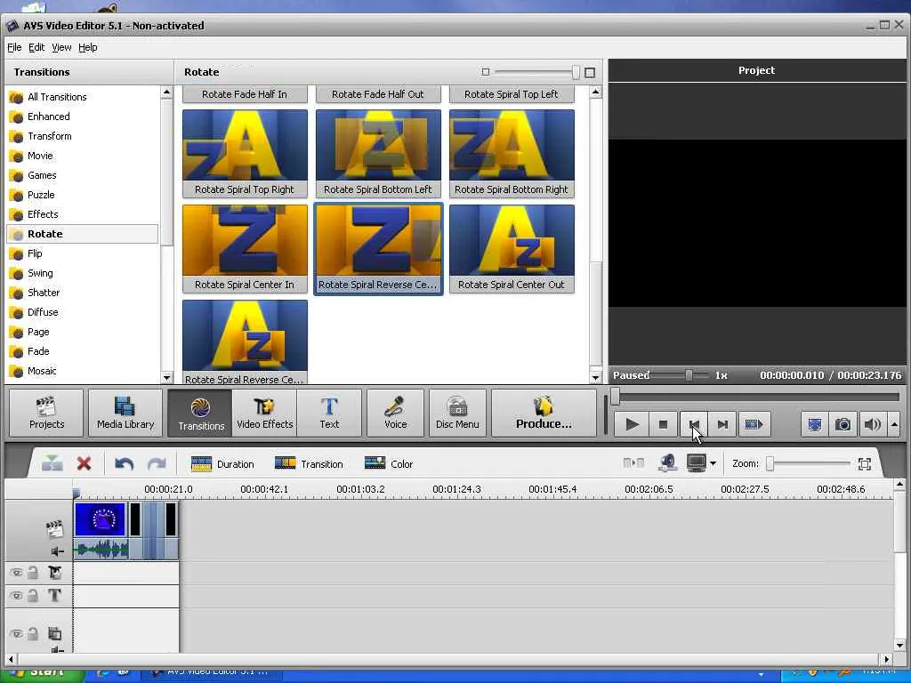911x683 pixels.
Task: Click the Transition timeline button
Action: (309, 464)
